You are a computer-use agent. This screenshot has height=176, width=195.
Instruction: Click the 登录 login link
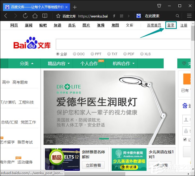tap(171, 25)
